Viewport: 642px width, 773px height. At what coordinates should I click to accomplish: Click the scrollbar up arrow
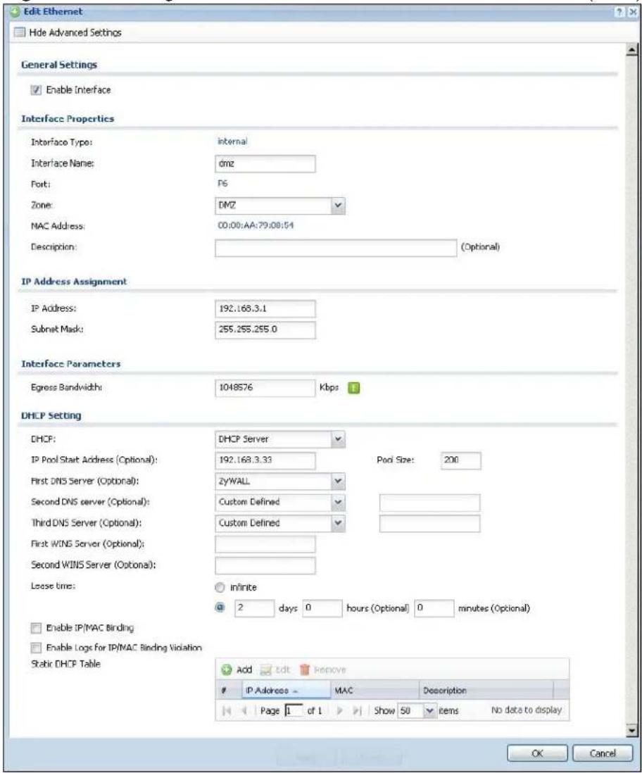coord(631,50)
